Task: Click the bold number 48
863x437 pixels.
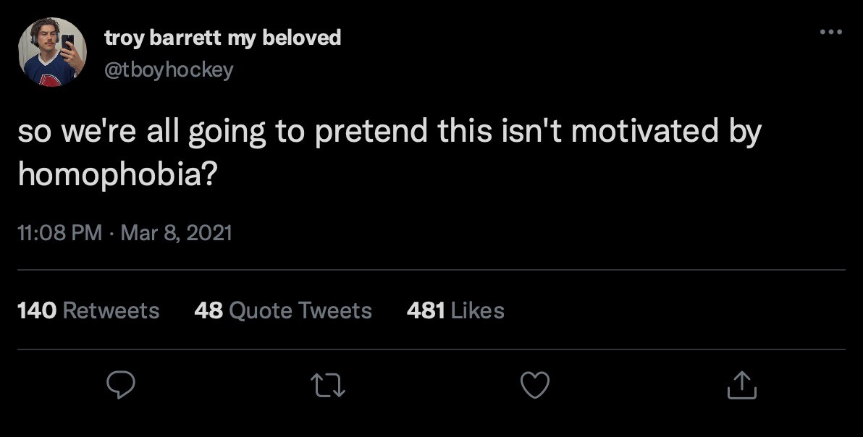Action: click(209, 310)
